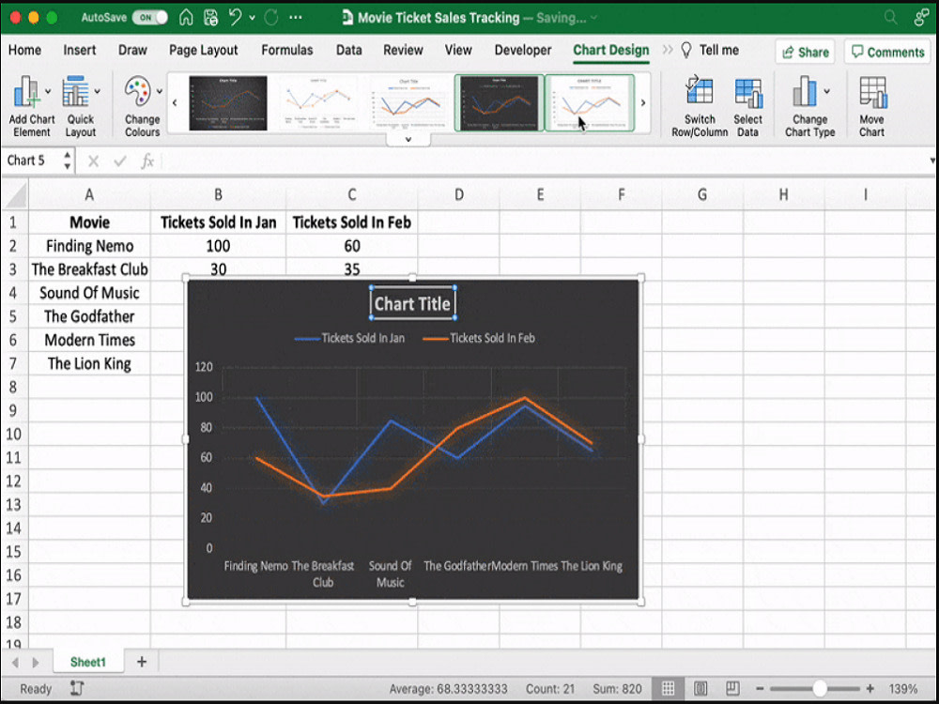
Task: Expand the chart styles gallery
Action: coord(408,138)
